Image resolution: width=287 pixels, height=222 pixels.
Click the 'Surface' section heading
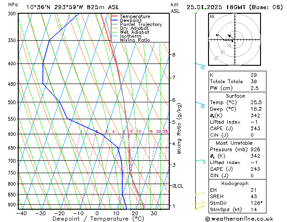tap(235, 96)
